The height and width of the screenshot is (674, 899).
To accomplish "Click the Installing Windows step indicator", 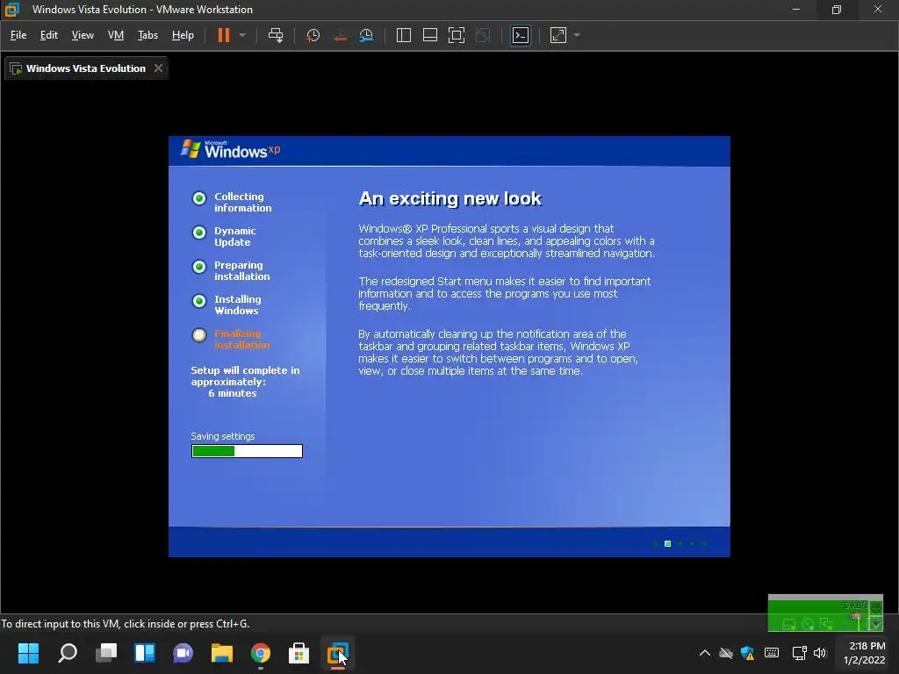I will pyautogui.click(x=199, y=301).
